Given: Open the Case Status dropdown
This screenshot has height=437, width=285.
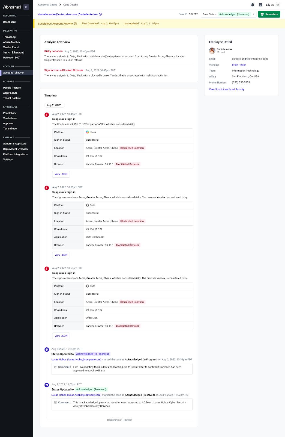Looking at the screenshot, I should (x=229, y=14).
